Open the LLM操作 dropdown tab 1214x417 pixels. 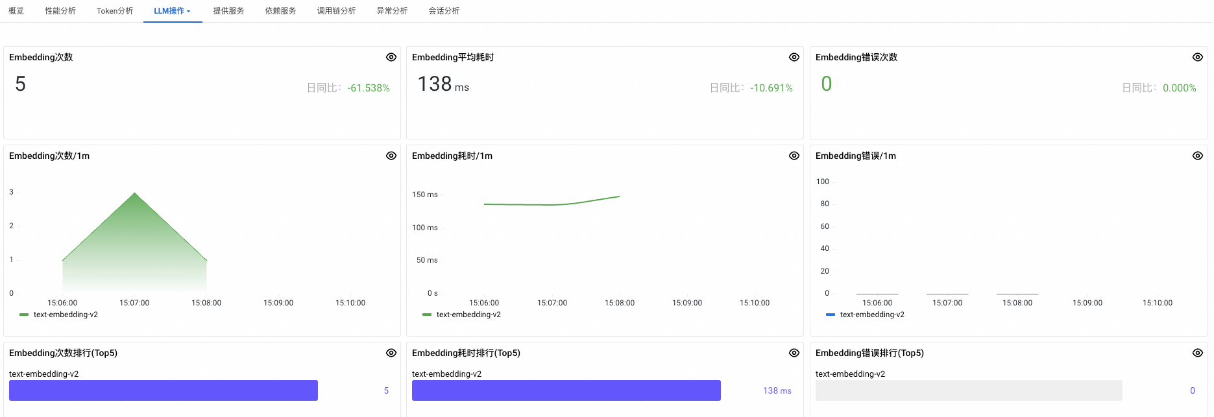(x=173, y=11)
